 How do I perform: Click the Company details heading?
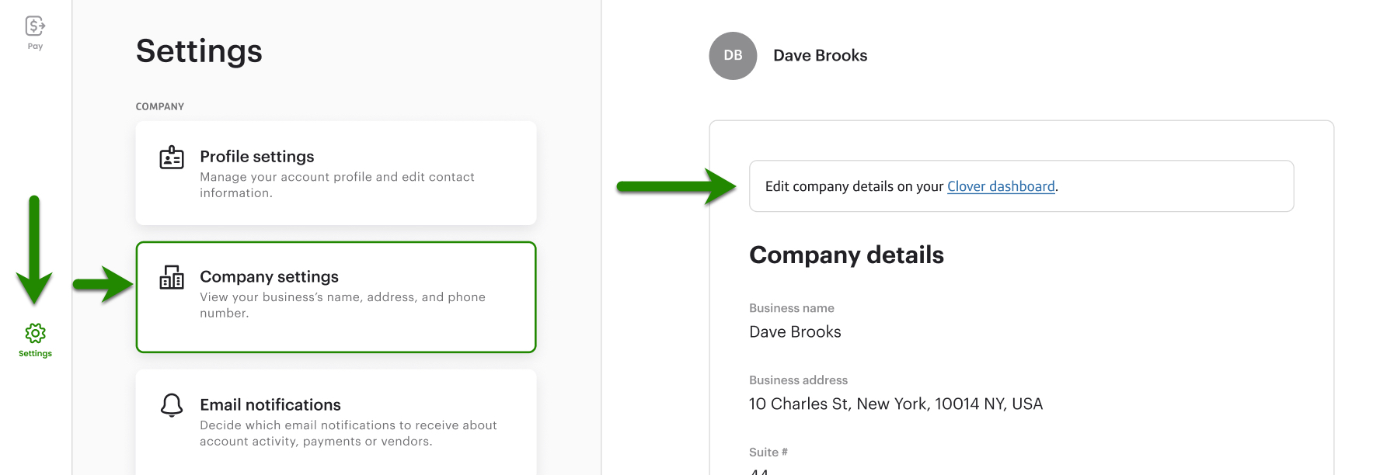[846, 255]
